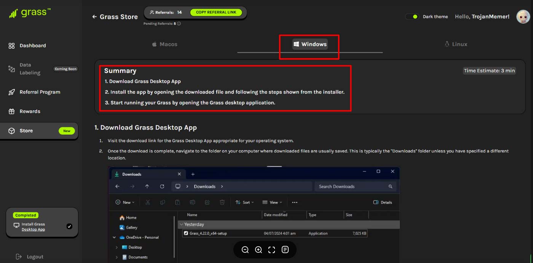Viewport: 533px width, 263px height.
Task: Click the Type column header
Action: click(312, 215)
